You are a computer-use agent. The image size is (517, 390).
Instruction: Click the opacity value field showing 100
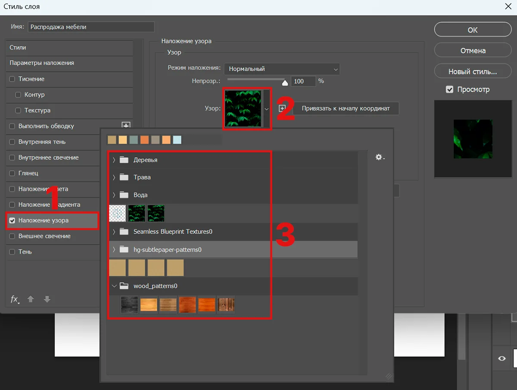point(304,81)
